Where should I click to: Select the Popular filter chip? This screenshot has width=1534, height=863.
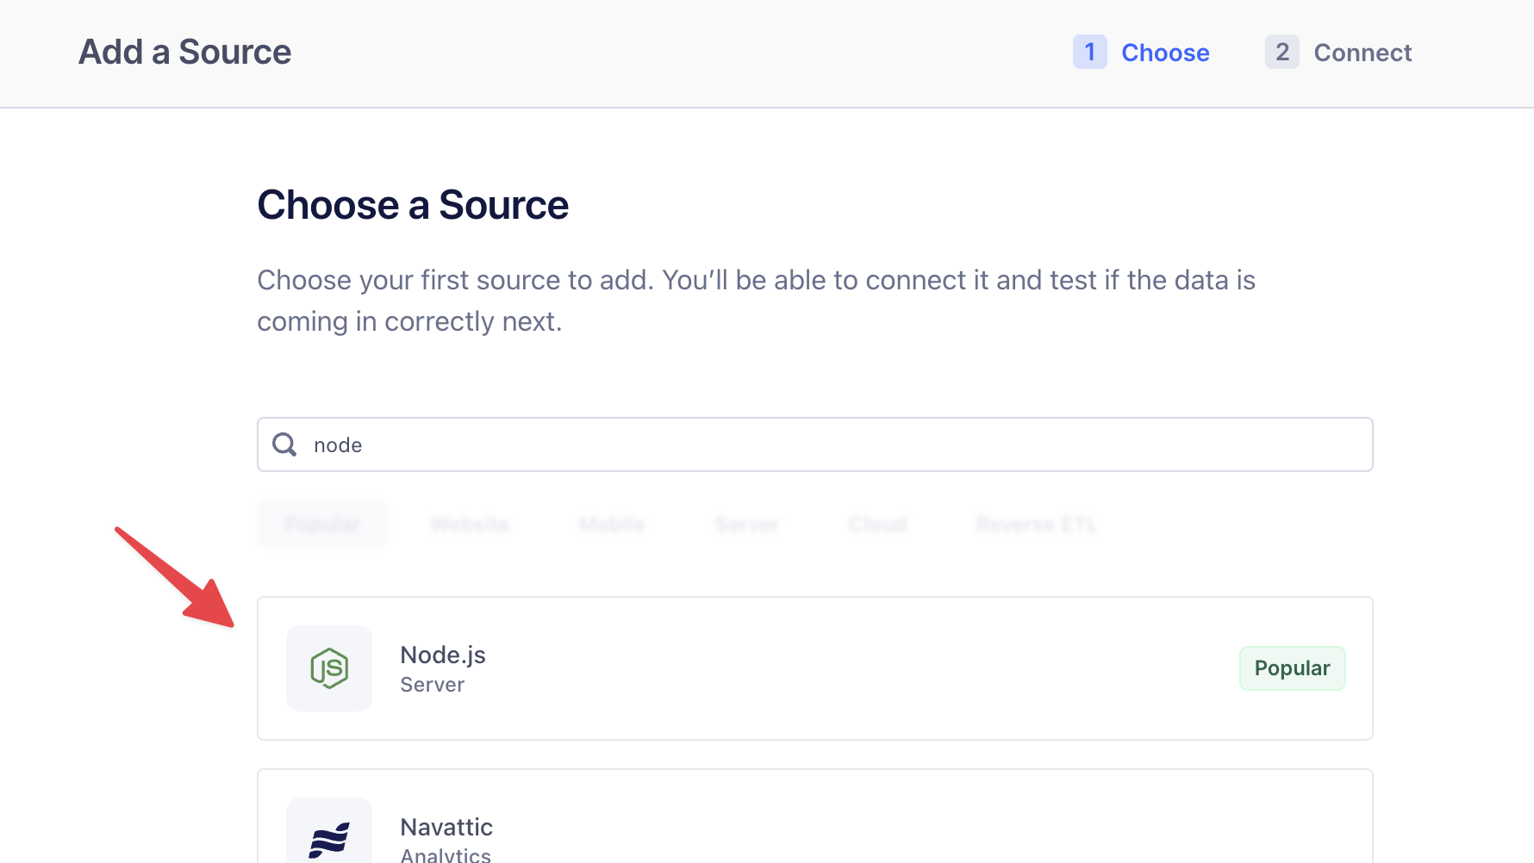pos(322,524)
